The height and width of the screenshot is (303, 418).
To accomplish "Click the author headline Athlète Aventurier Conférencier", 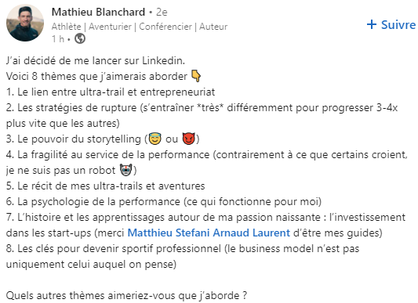I will tap(140, 27).
